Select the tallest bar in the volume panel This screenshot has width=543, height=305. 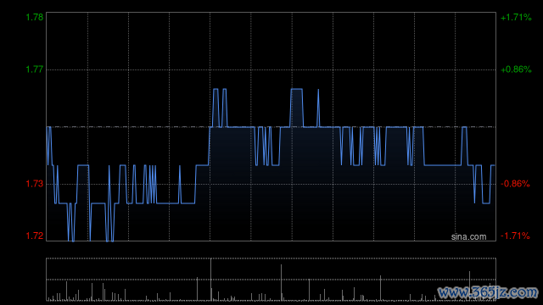point(210,280)
